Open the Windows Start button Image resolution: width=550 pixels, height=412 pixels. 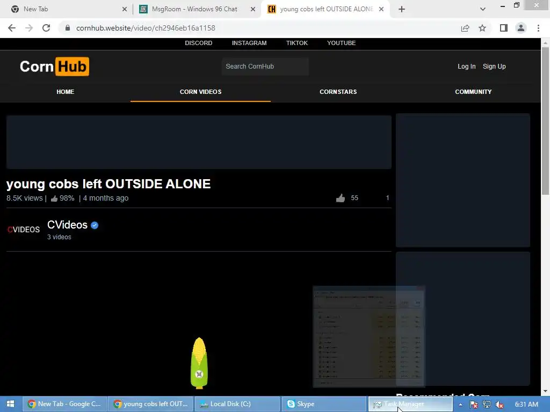(10, 404)
